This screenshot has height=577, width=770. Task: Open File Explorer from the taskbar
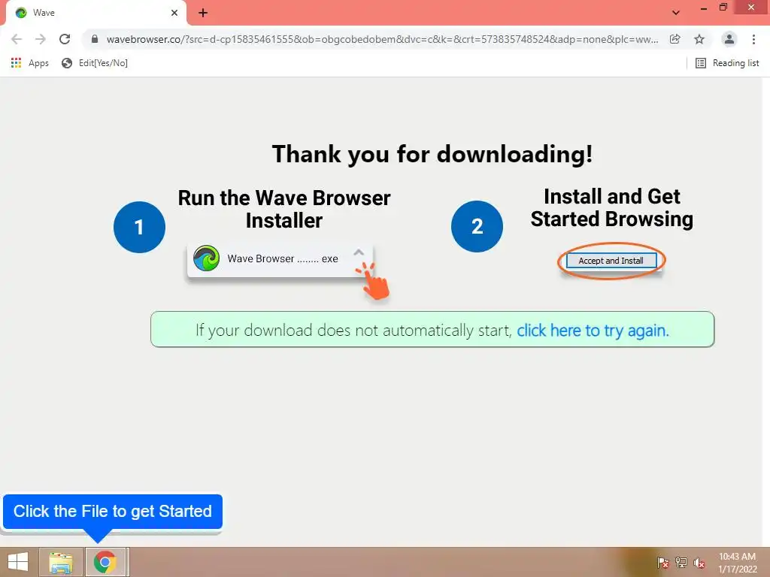pyautogui.click(x=61, y=562)
